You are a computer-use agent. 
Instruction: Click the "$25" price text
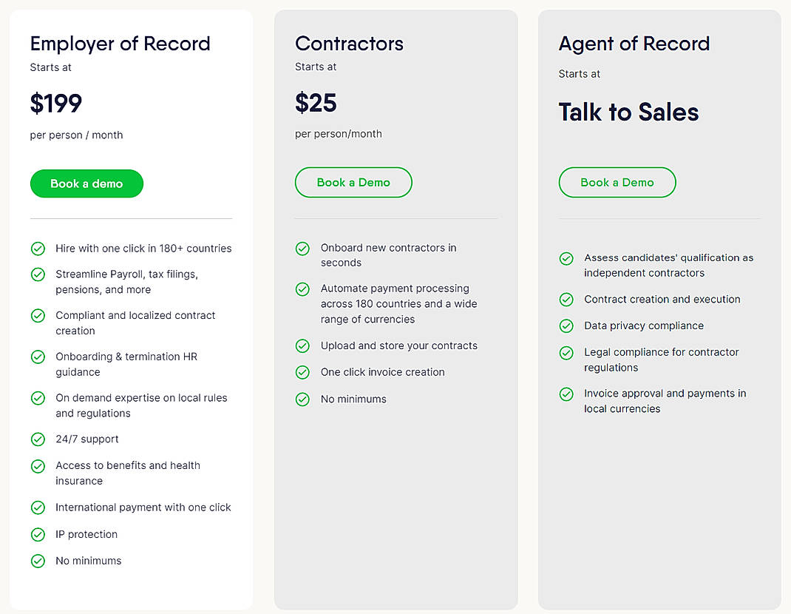point(316,103)
